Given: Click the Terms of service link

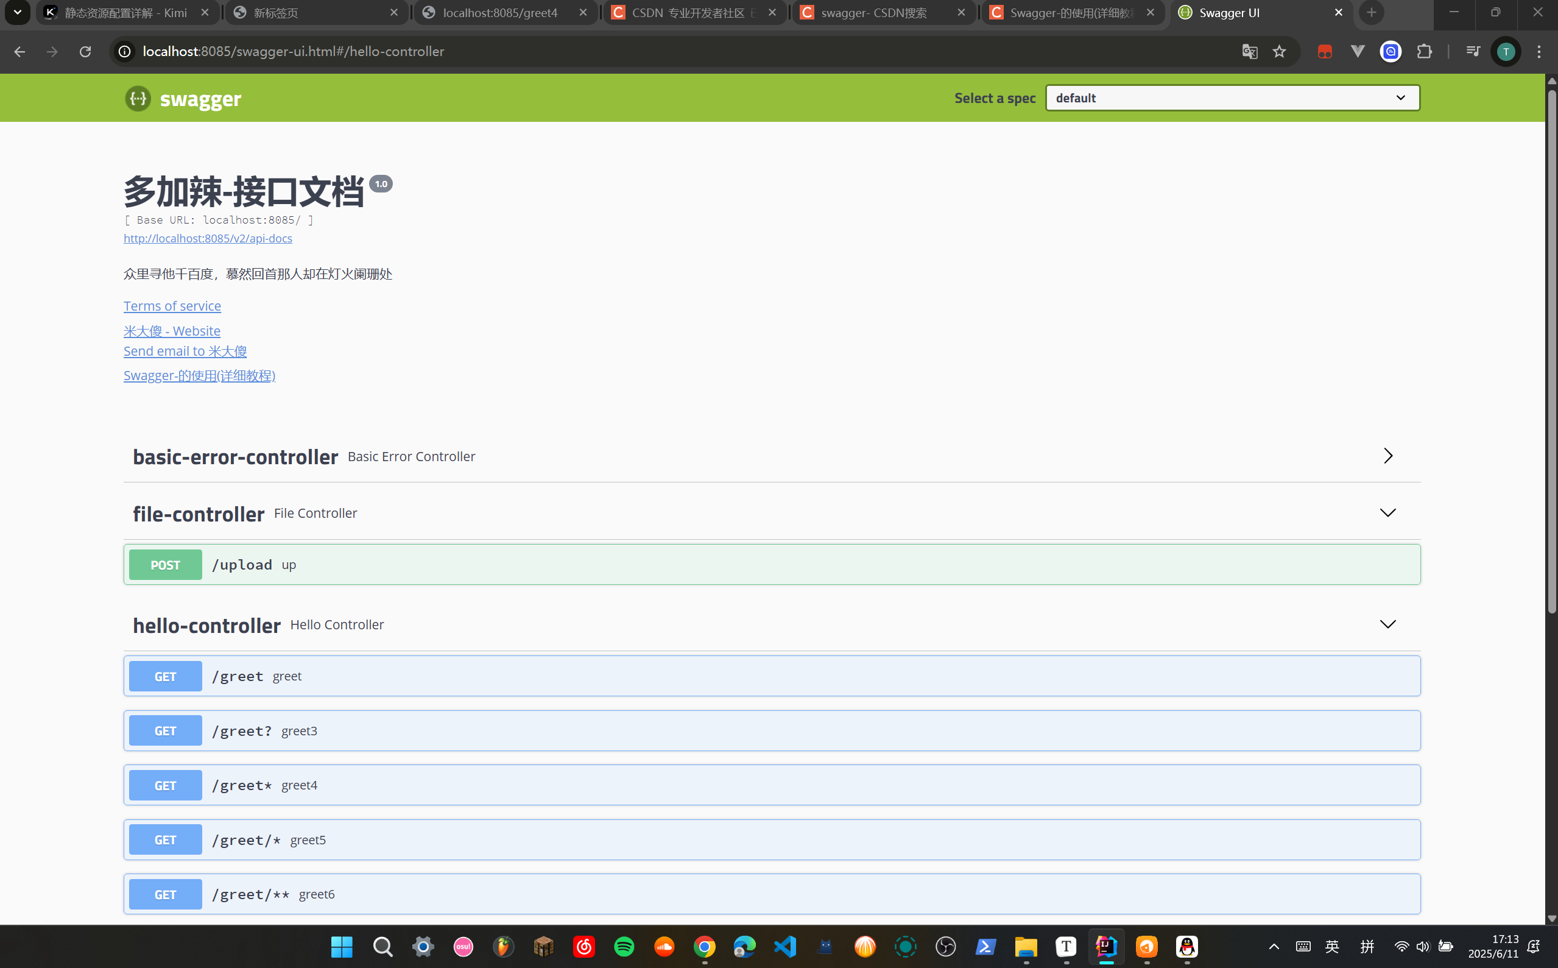Looking at the screenshot, I should pos(172,306).
